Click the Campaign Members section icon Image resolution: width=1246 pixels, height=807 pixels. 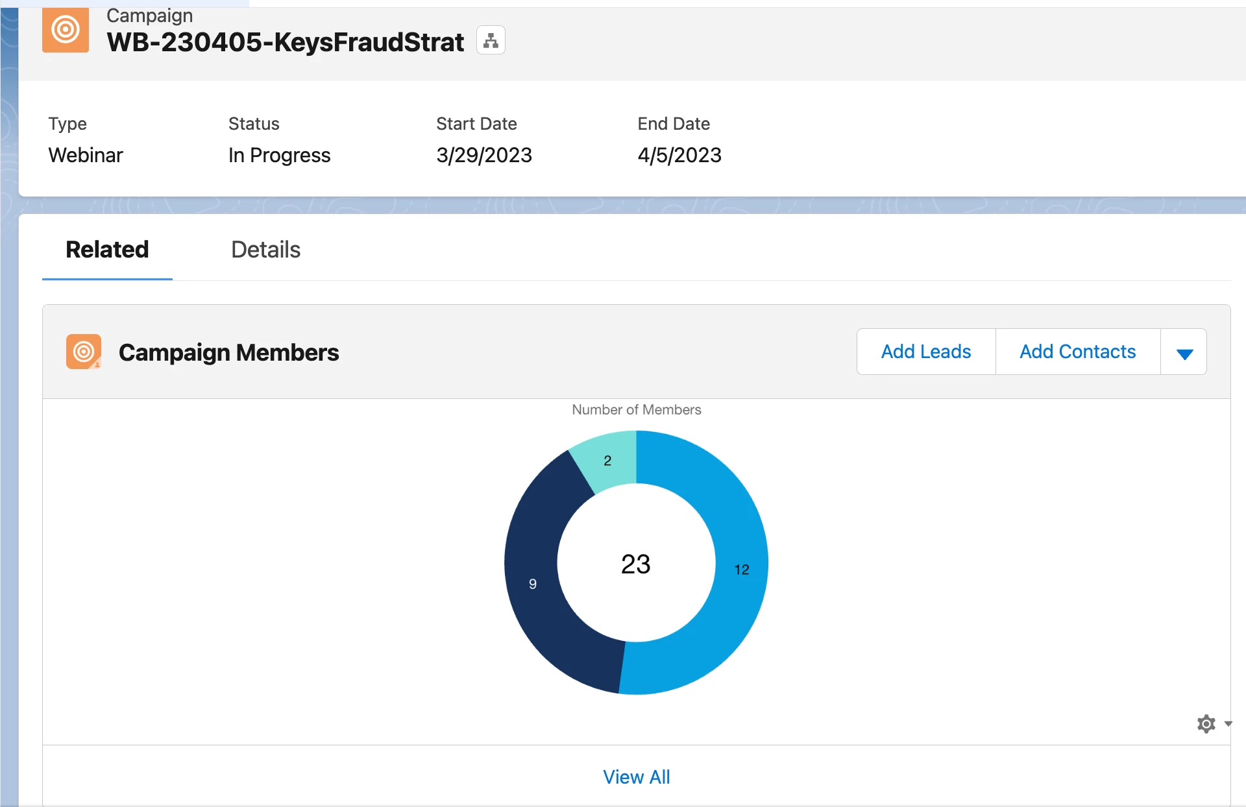pyautogui.click(x=84, y=352)
